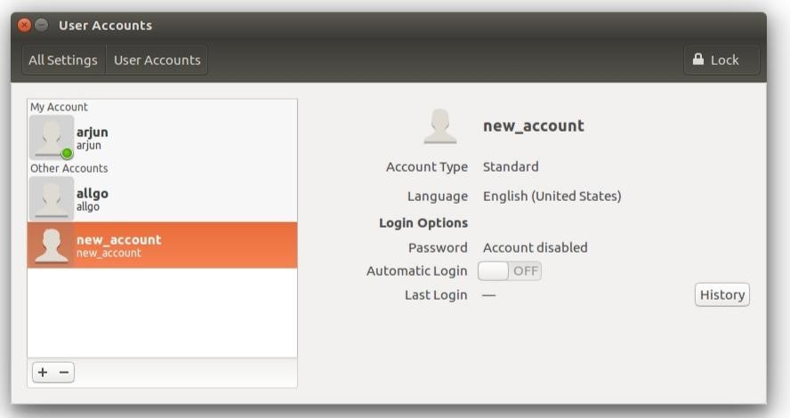Open the login History
The width and height of the screenshot is (790, 418).
pos(721,294)
